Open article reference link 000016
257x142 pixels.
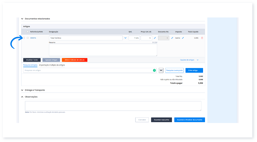[33, 38]
